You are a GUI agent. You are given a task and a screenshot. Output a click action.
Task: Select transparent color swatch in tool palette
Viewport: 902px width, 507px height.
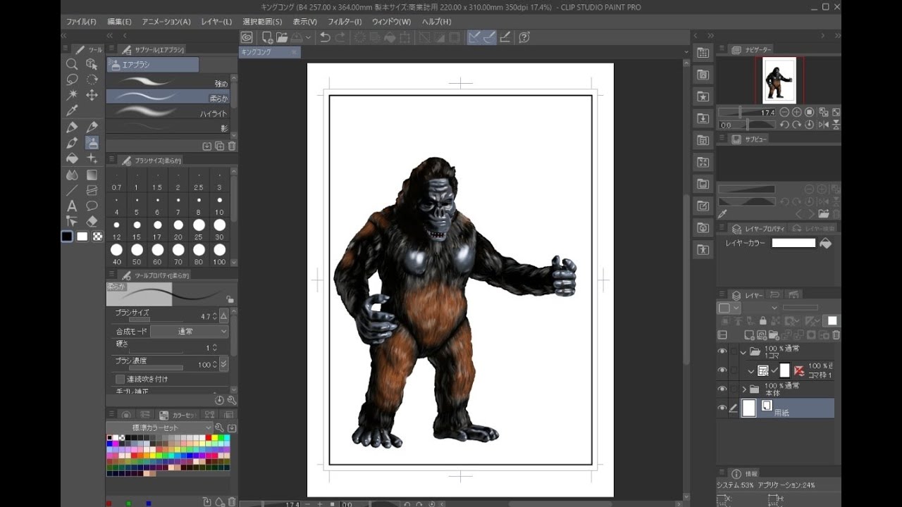pyautogui.click(x=97, y=237)
